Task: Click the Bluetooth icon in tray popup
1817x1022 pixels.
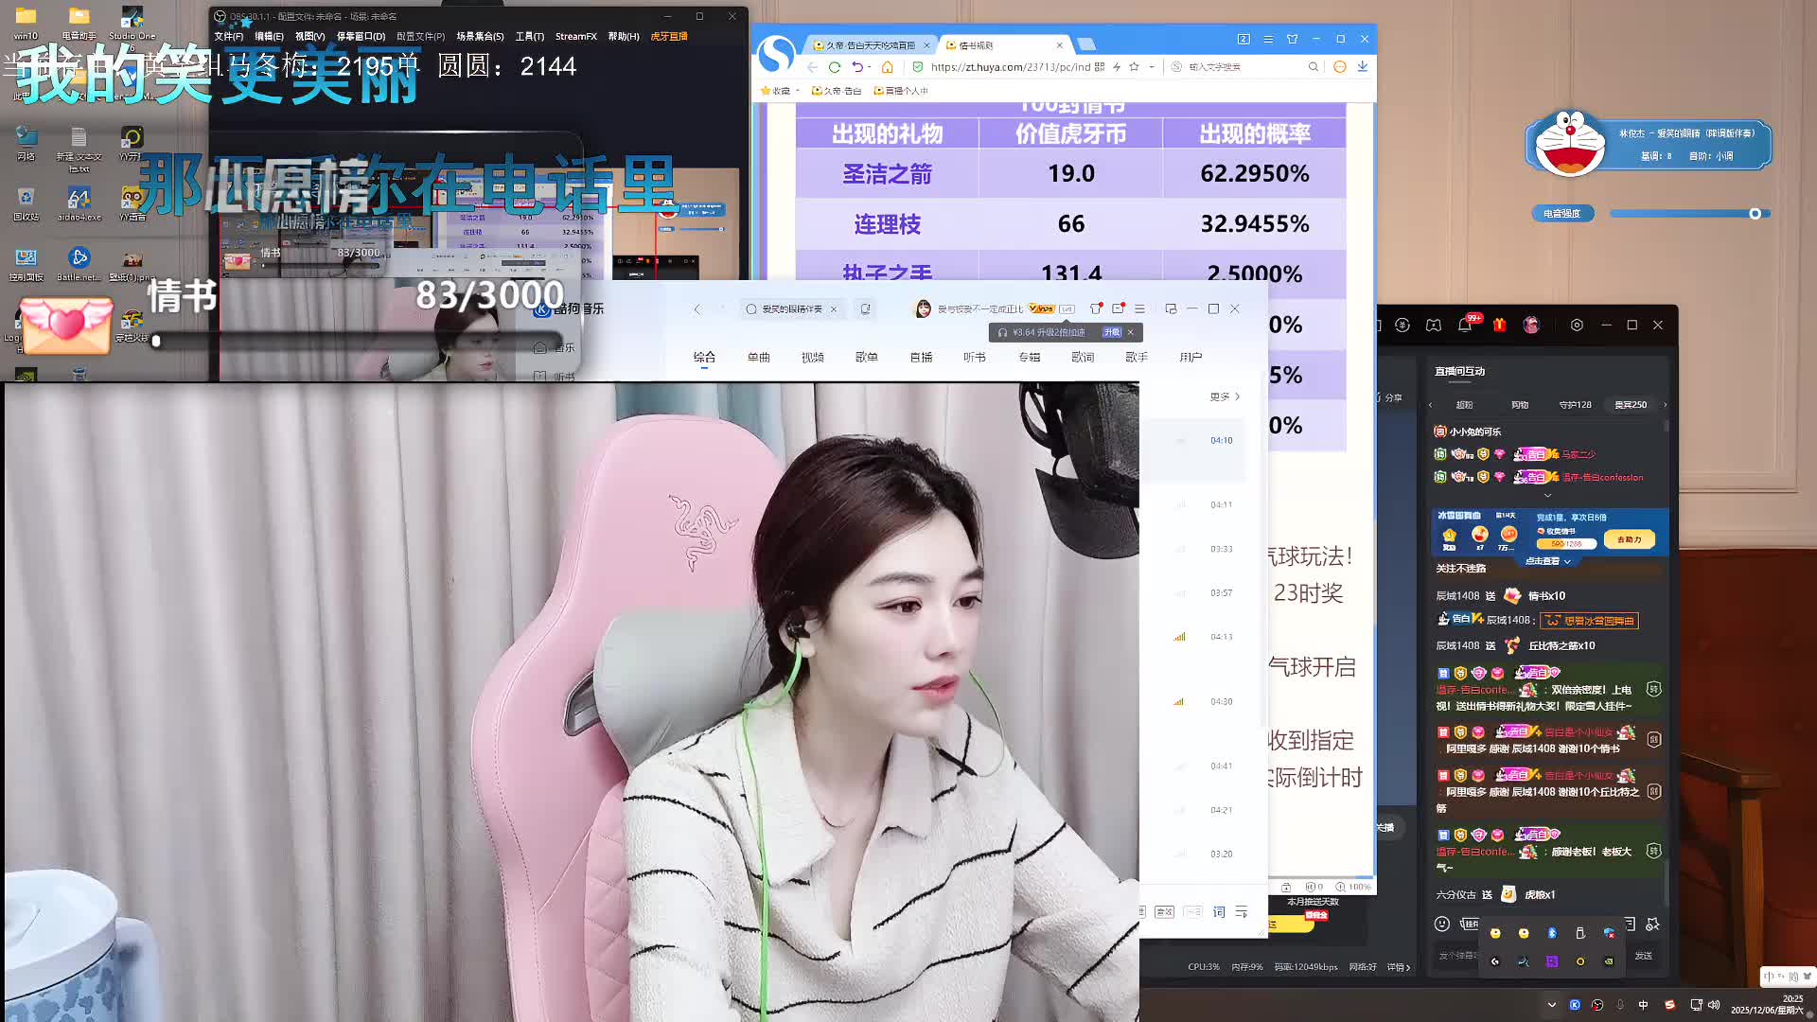Action: [x=1552, y=933]
